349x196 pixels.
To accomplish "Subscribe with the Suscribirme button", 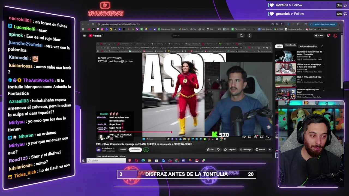I will point(135,149).
